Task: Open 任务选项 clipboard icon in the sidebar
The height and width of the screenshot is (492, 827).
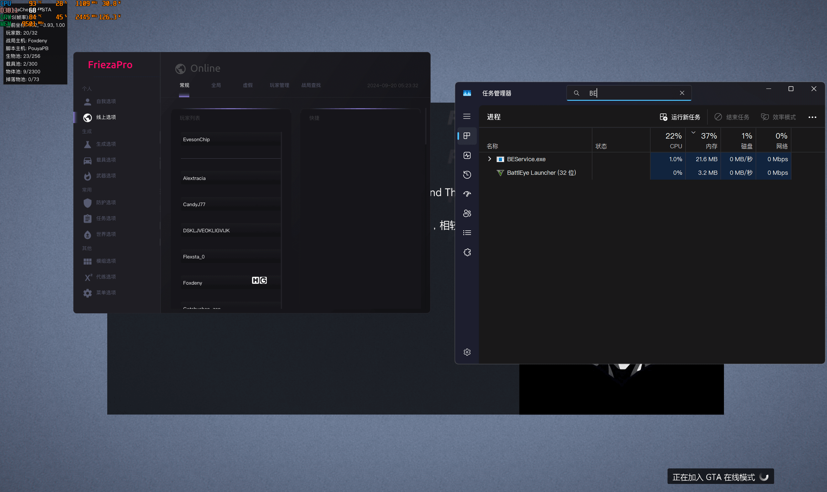Action: click(88, 218)
